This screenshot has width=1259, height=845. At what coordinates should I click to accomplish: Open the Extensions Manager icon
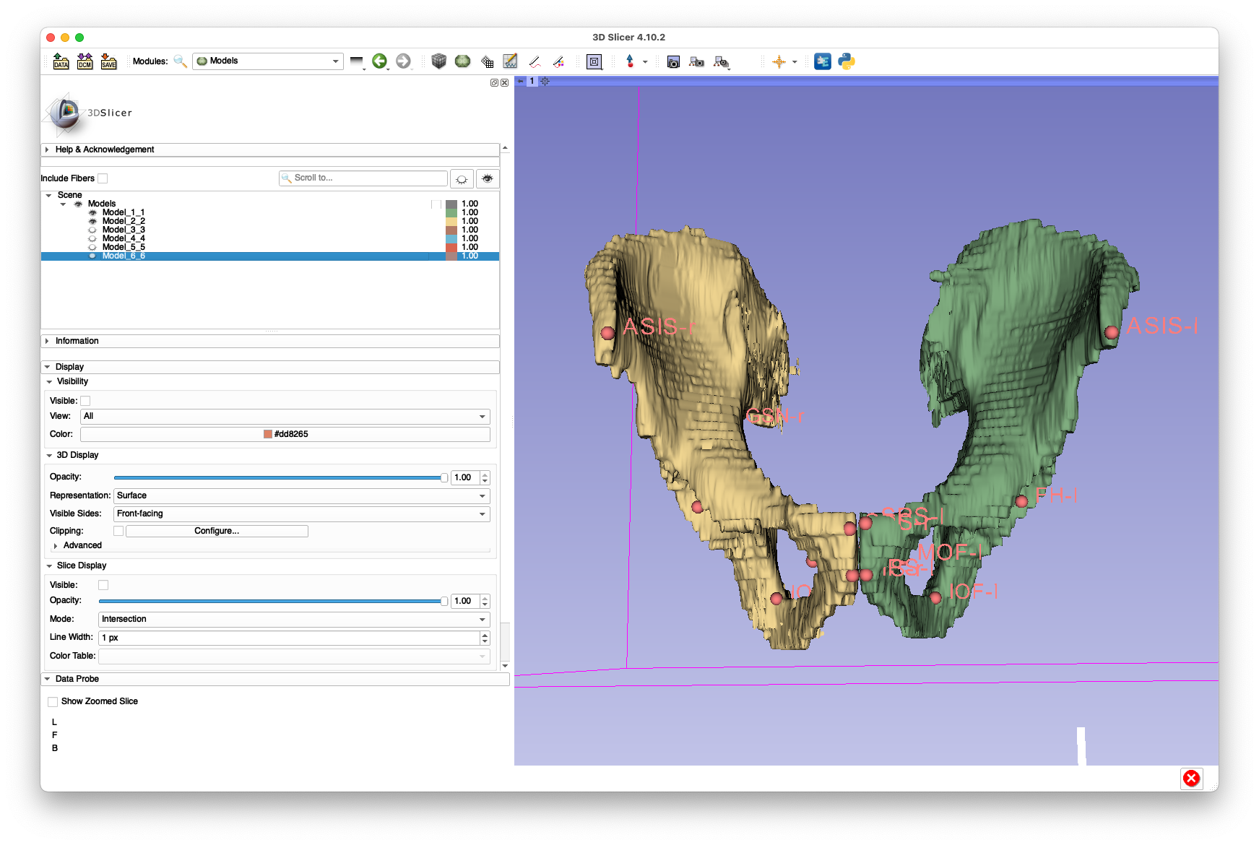tap(822, 61)
